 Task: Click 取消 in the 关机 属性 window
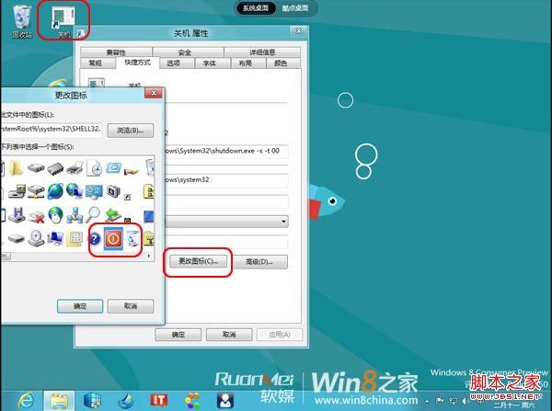pyautogui.click(x=229, y=335)
